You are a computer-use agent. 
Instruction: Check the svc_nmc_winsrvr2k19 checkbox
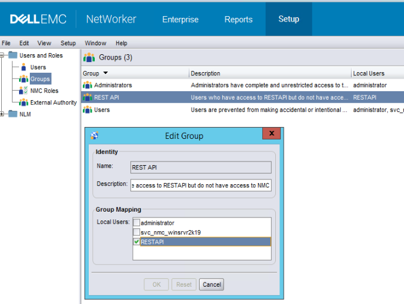coord(136,232)
